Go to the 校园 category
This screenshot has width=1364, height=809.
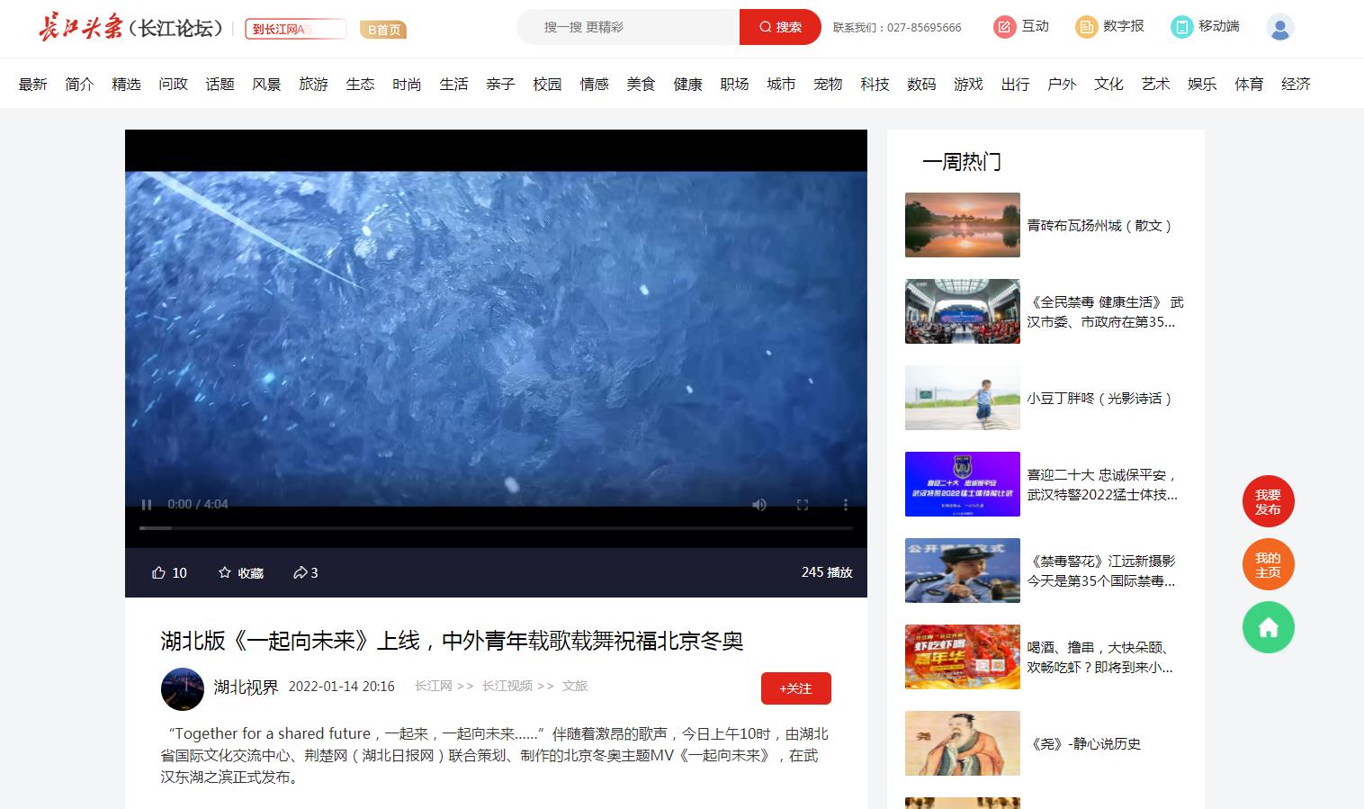(x=547, y=84)
